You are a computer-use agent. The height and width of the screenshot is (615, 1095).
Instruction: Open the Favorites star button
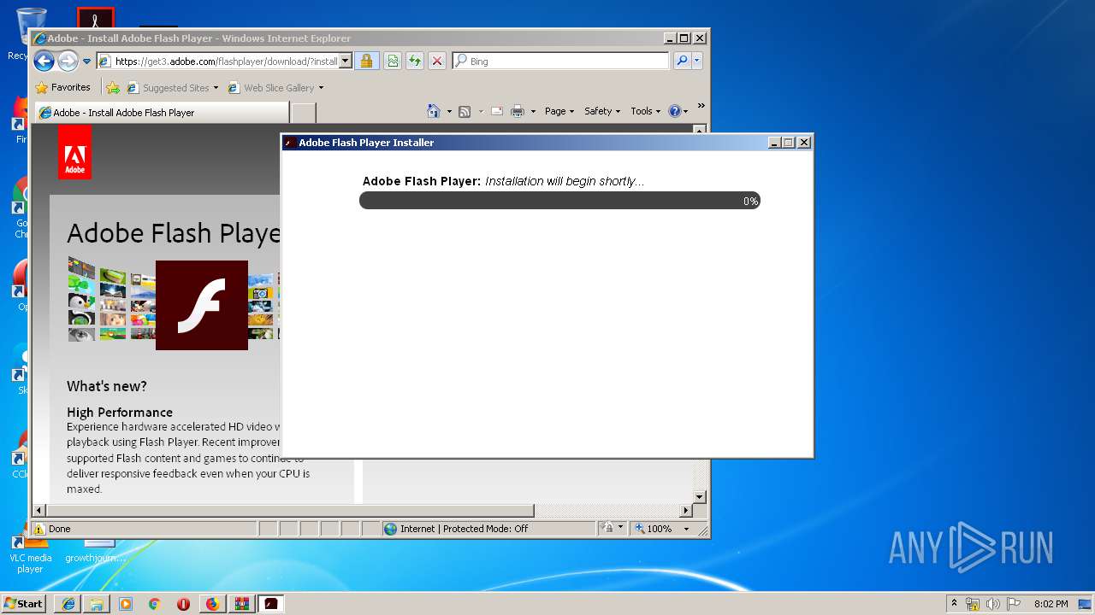(x=62, y=87)
